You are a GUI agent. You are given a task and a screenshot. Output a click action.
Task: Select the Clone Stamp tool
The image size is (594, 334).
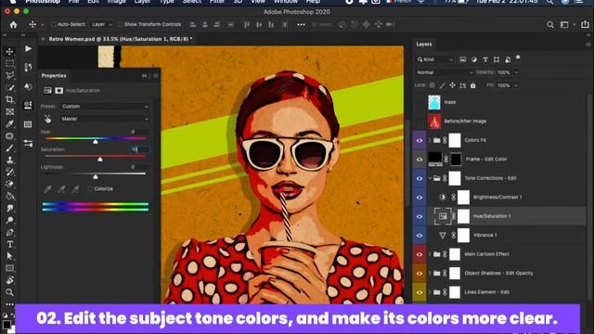10,160
